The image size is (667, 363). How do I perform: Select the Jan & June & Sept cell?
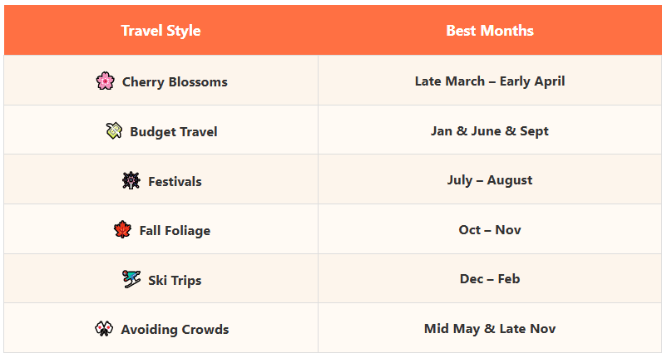[490, 130]
